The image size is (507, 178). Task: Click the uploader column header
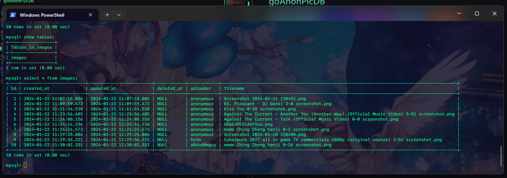coord(201,88)
